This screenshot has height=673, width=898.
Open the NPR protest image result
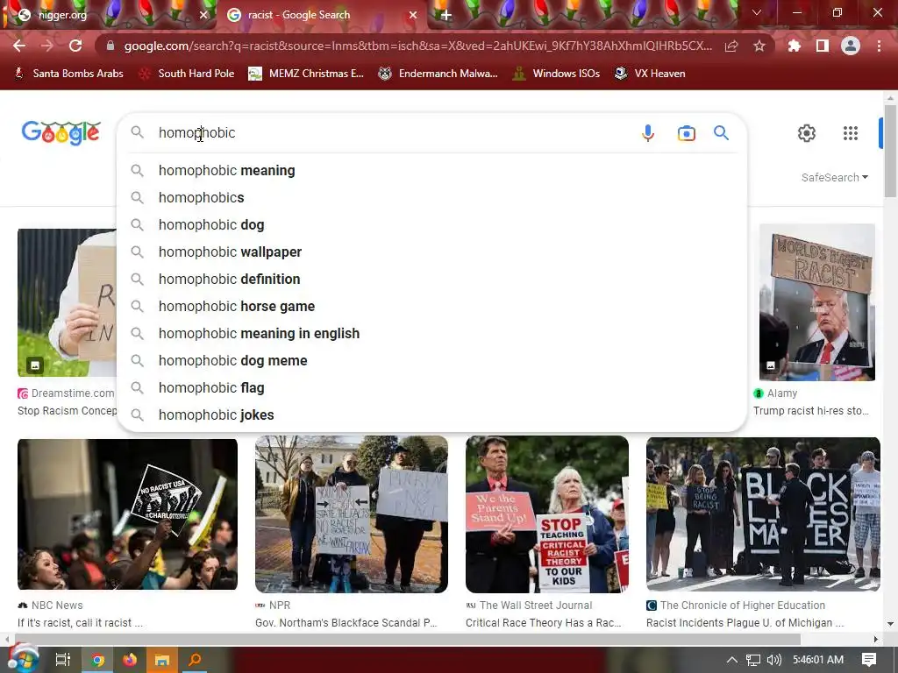click(351, 514)
